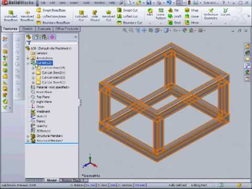Expand Cut-List-Item4 folder
252x189 pixels.
[33, 82]
